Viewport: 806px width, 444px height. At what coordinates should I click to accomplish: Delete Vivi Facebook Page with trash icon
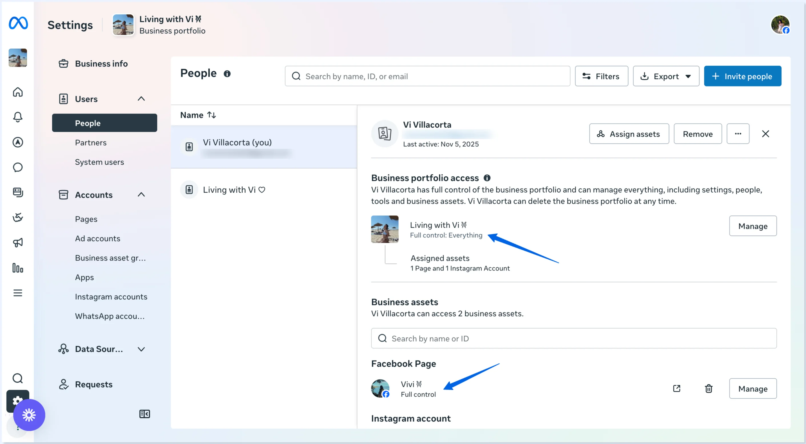click(x=709, y=389)
